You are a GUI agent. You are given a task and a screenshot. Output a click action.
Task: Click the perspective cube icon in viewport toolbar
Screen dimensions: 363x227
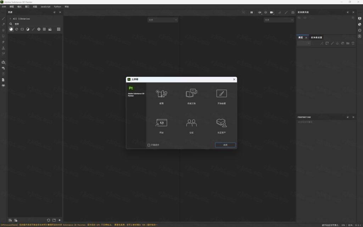pos(266,12)
